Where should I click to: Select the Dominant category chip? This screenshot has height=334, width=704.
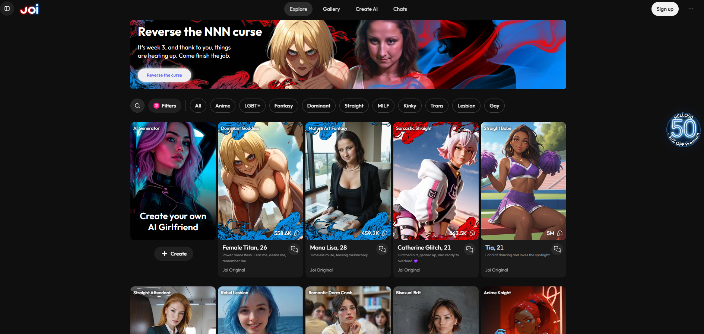tap(319, 106)
